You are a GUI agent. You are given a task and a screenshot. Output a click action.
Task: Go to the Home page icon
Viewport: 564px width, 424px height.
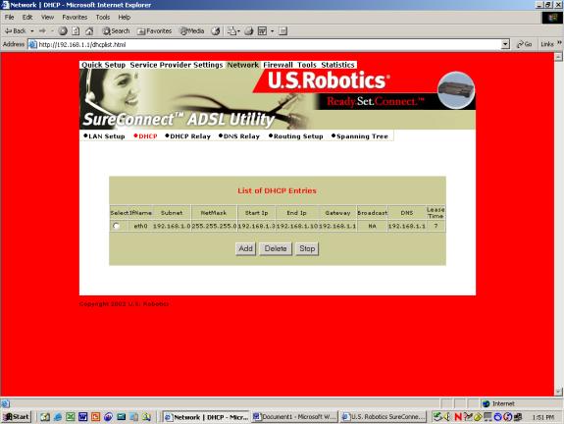(89, 31)
